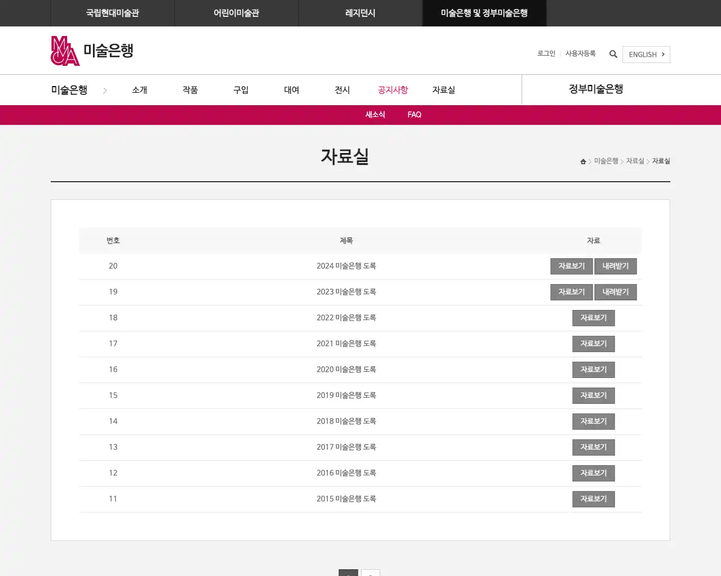Image resolution: width=721 pixels, height=576 pixels.
Task: Open the 소개 menu
Action: click(140, 90)
